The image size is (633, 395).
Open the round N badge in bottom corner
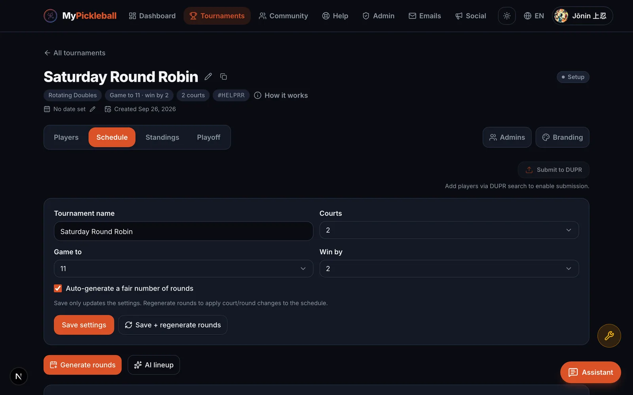tap(19, 376)
